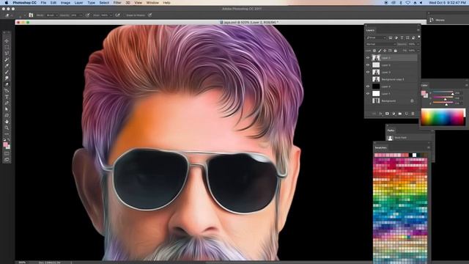Viewport: 469px width, 264px height.
Task: Show the Background layer visibility
Action: coord(368,101)
